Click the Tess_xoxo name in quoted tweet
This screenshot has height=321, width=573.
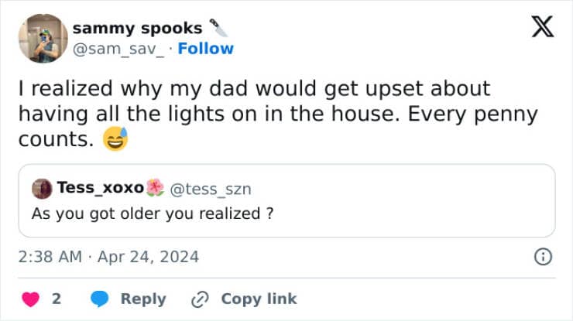click(x=100, y=188)
